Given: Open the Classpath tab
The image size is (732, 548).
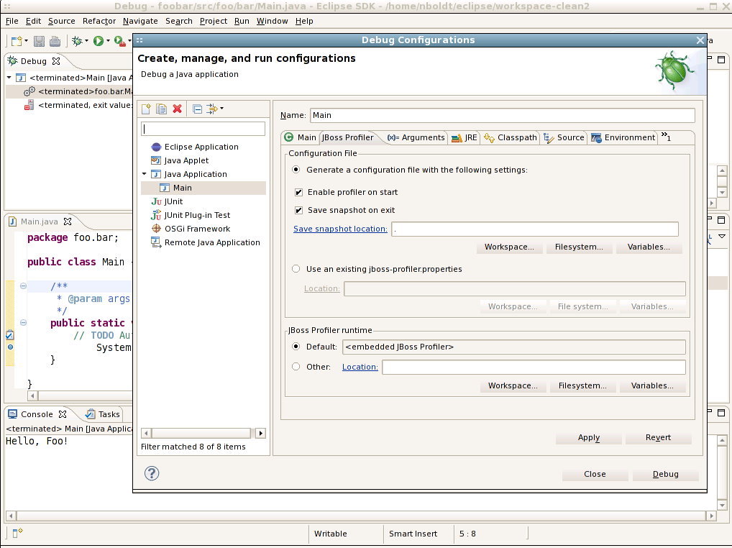Looking at the screenshot, I should (511, 137).
